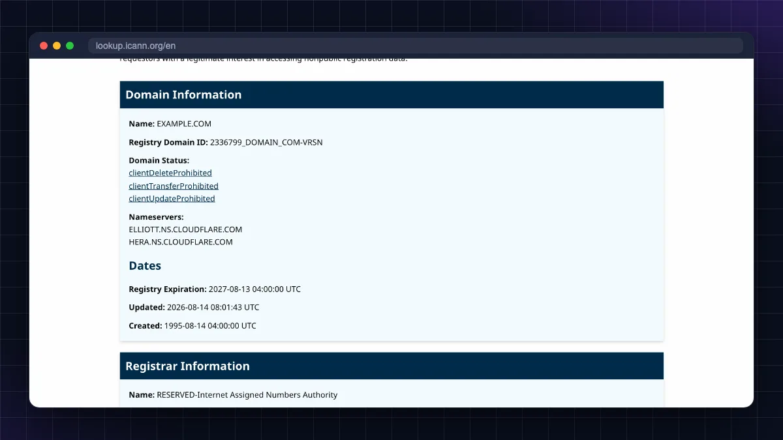783x440 pixels.
Task: Select expiration date 2027-08-13 04:00:00 UTC
Action: 254,289
